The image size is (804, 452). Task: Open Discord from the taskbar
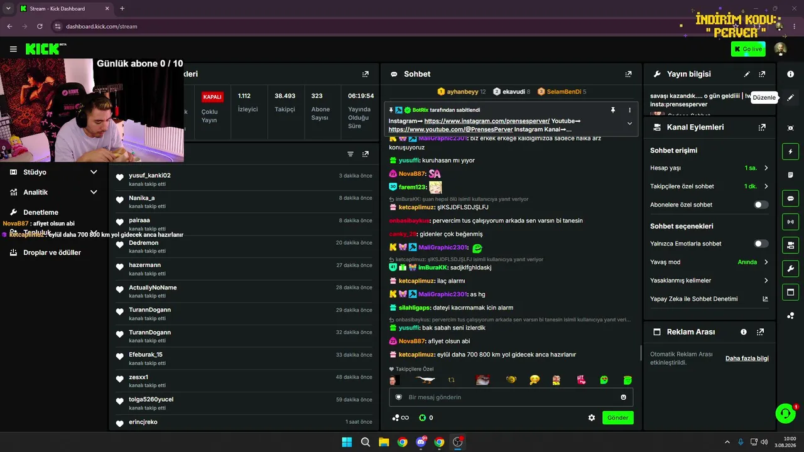pos(421,442)
